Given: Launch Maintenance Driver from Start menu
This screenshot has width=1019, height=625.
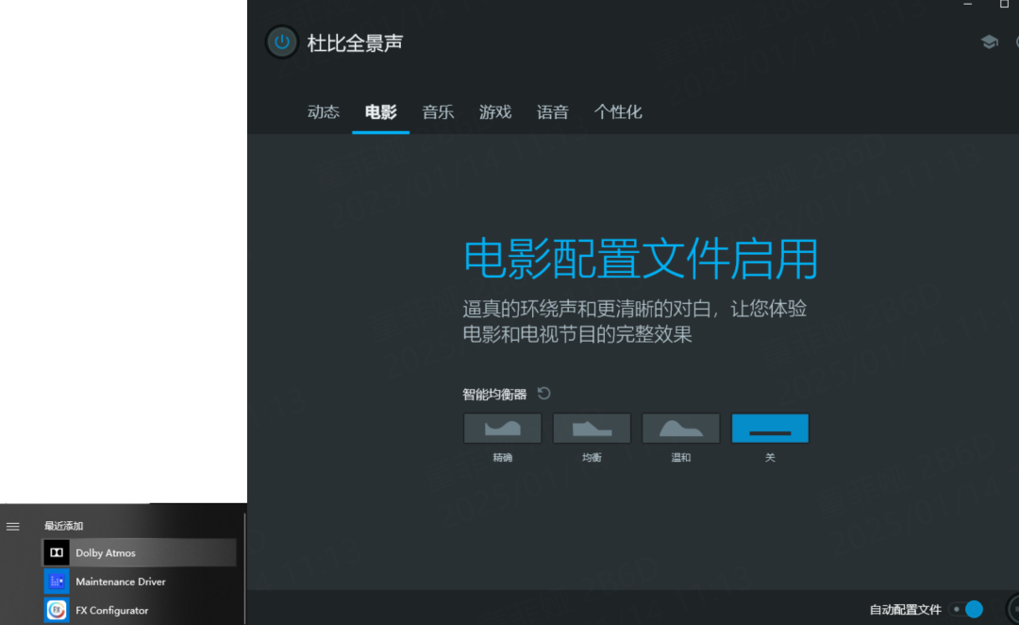Looking at the screenshot, I should tap(140, 582).
